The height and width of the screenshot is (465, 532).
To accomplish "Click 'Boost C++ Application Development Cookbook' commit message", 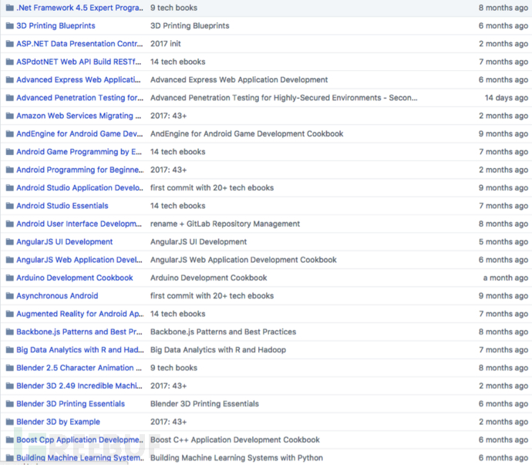I will coord(235,440).
